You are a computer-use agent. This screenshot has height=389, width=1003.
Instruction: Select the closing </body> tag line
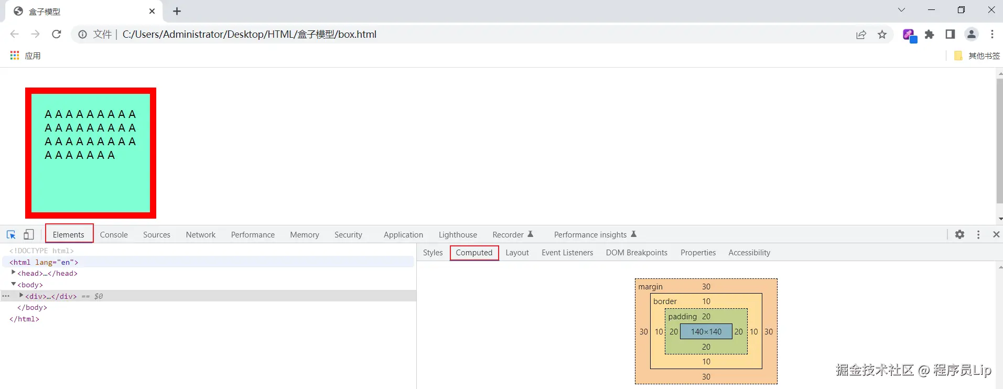coord(32,308)
